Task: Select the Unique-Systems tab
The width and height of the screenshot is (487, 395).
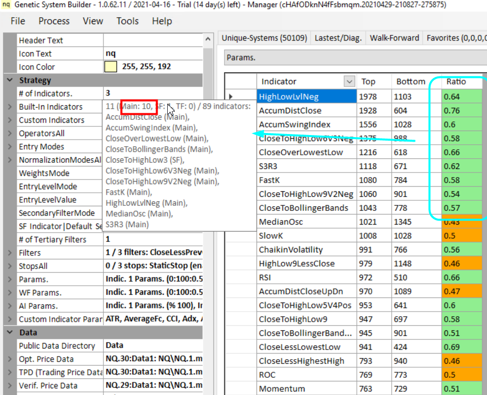Action: pyautogui.click(x=264, y=38)
